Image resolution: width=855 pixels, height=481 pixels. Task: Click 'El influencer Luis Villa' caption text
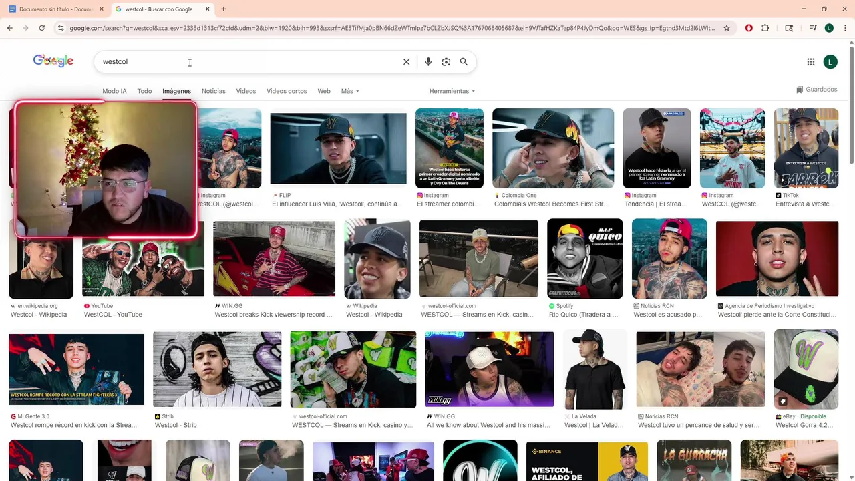(x=337, y=204)
